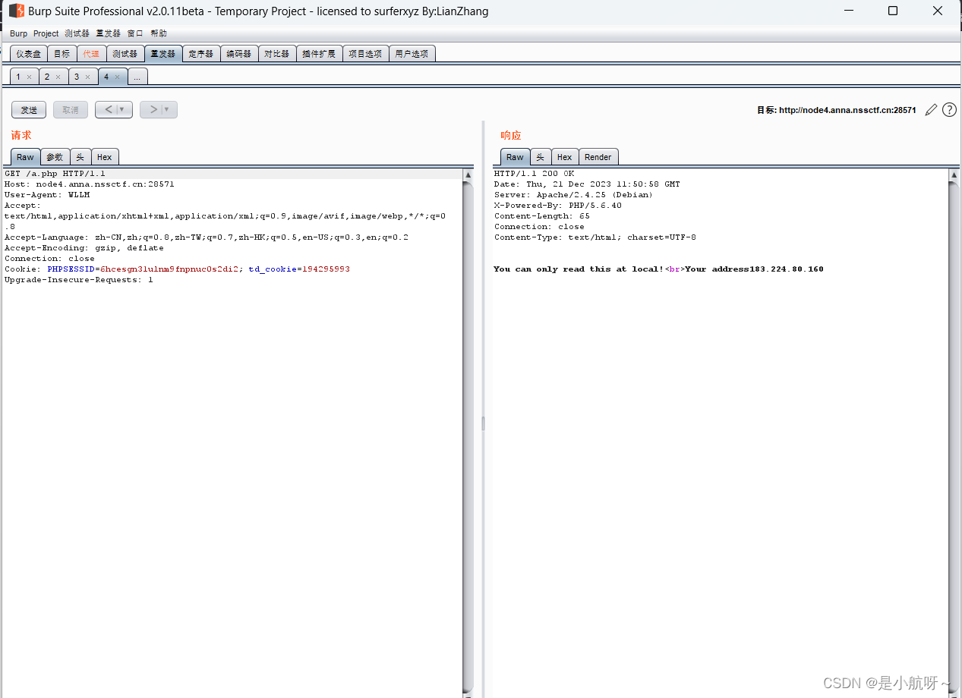The image size is (962, 698).
Task: Close Repeater tab 4 with its x
Action: tap(117, 77)
